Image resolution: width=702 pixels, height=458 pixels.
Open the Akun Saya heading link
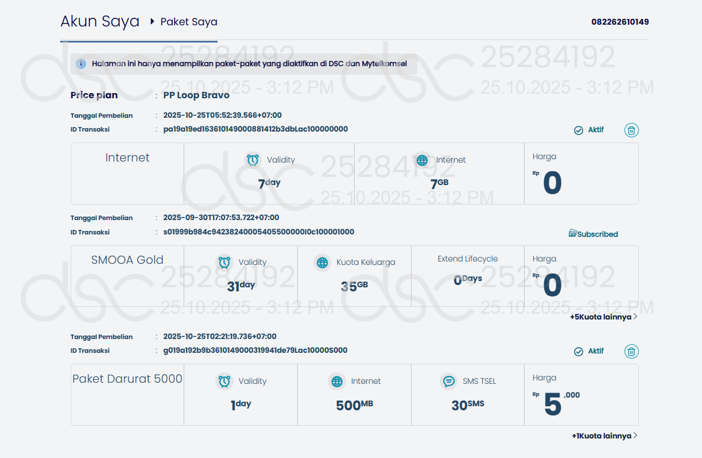100,22
